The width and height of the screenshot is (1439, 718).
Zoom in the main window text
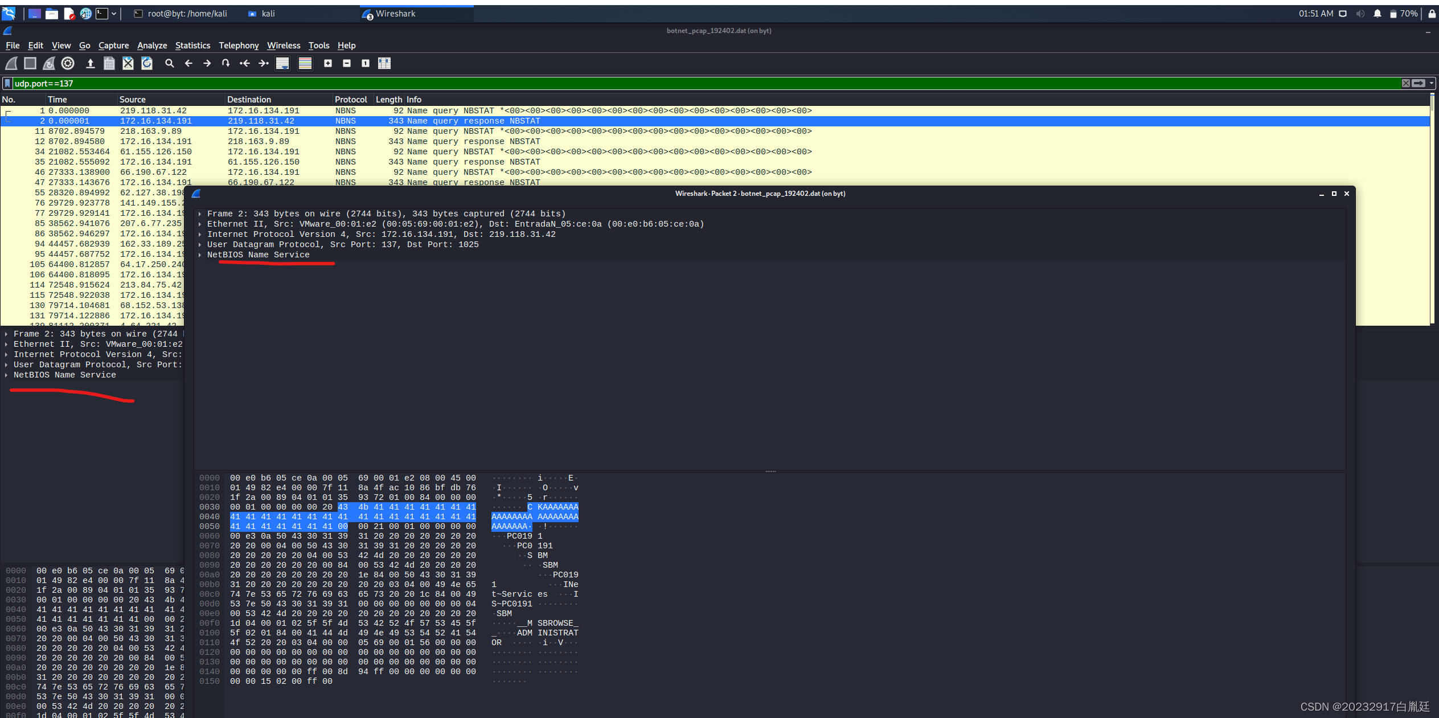328,63
